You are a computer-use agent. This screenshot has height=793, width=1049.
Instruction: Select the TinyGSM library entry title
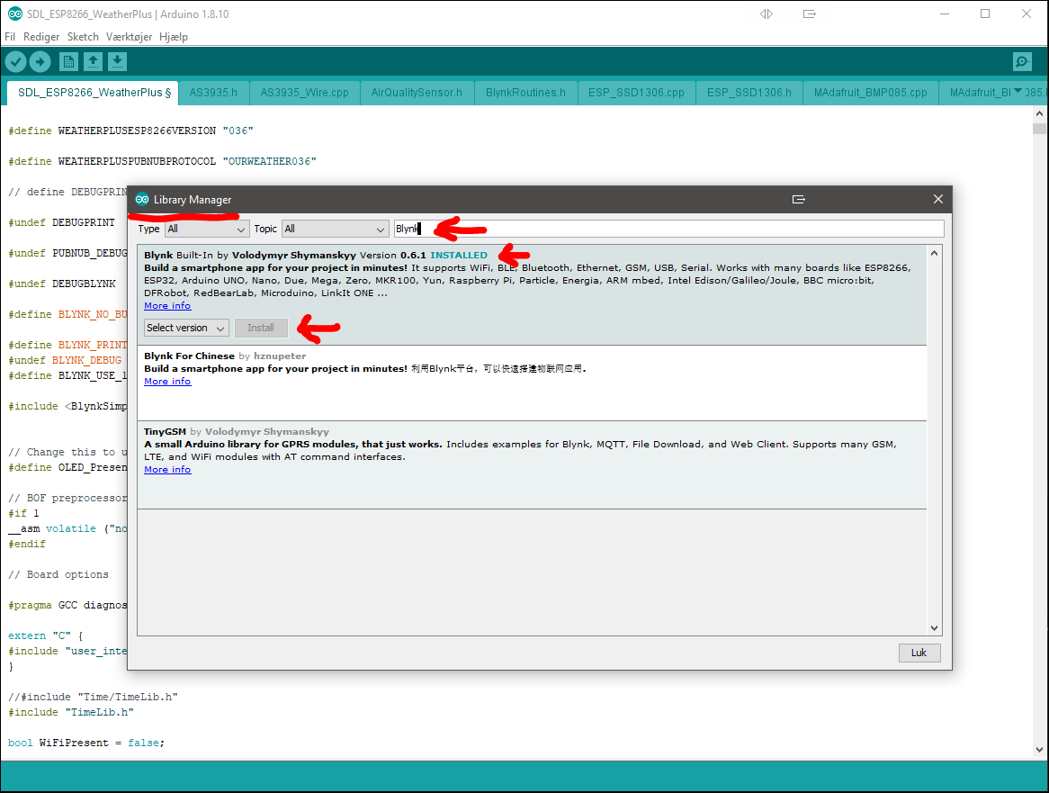[166, 432]
